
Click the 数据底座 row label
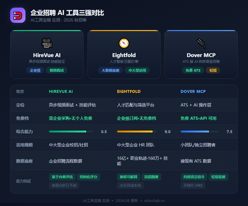point(24,161)
